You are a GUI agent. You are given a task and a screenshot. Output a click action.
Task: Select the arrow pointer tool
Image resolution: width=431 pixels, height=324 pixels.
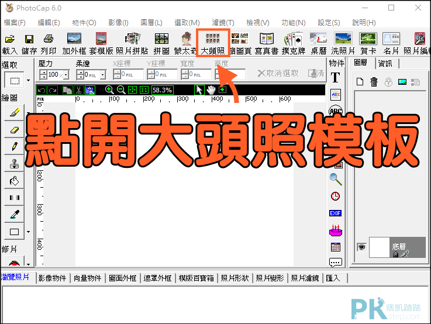pos(199,90)
